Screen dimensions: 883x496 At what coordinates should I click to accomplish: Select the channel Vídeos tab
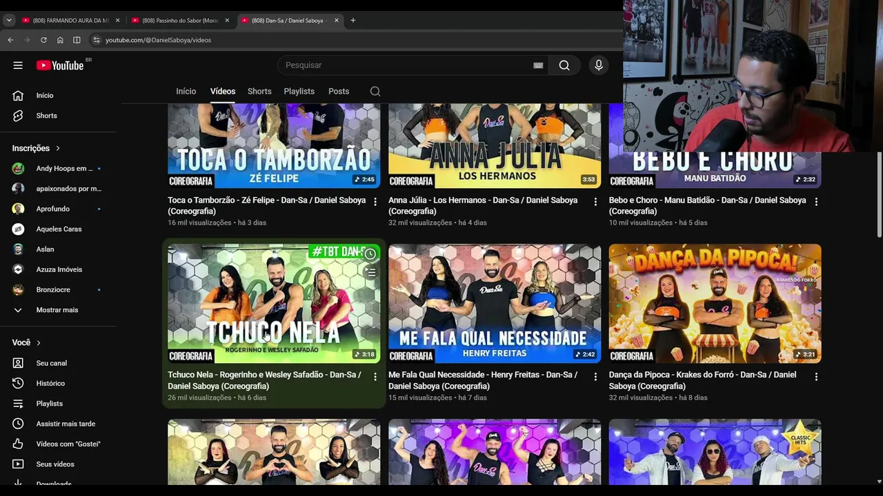point(223,92)
